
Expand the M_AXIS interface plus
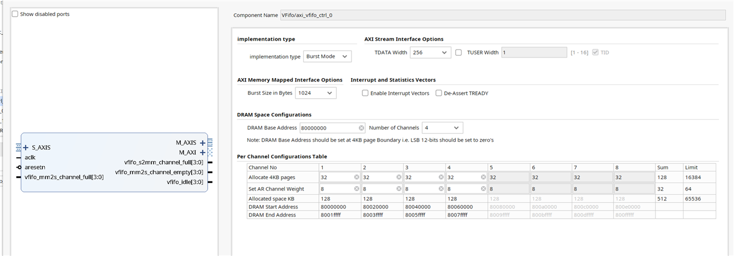tap(202, 143)
